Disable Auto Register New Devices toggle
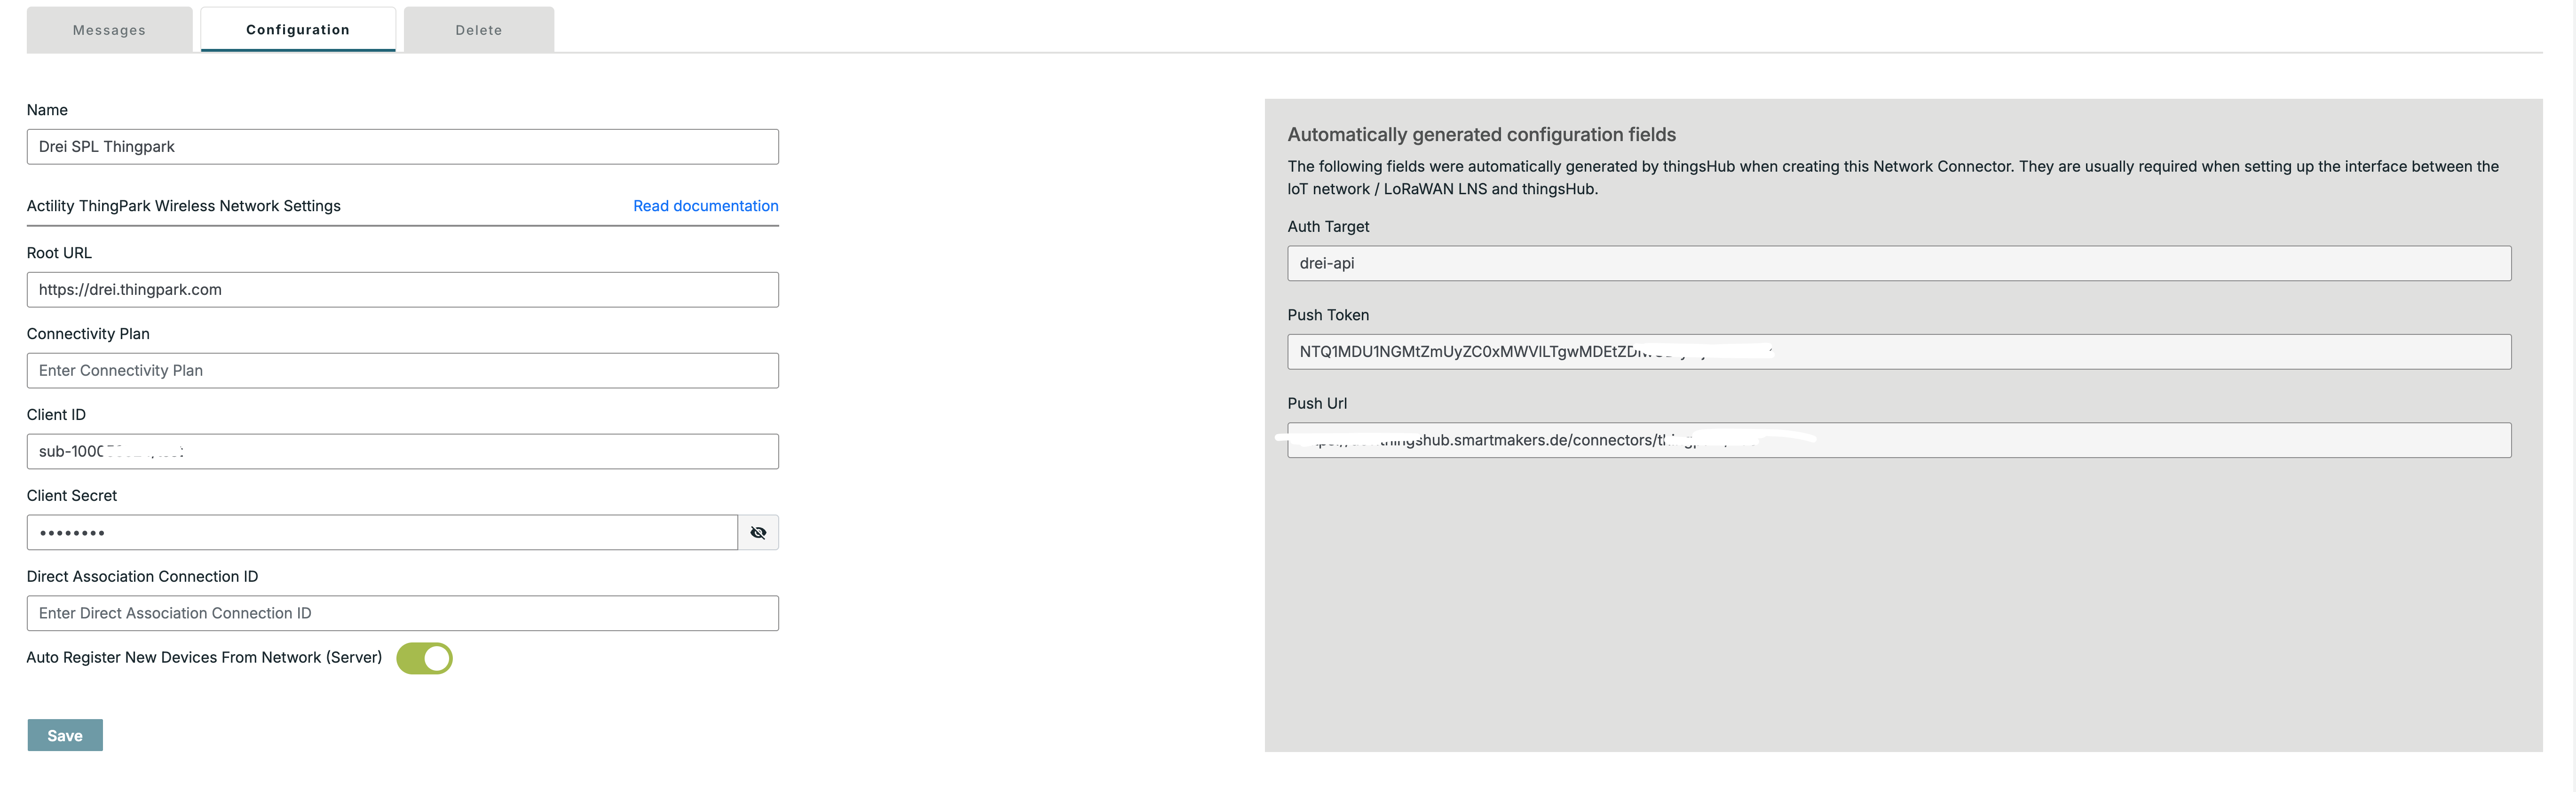Screen dimensions: 2576x792 (425, 658)
